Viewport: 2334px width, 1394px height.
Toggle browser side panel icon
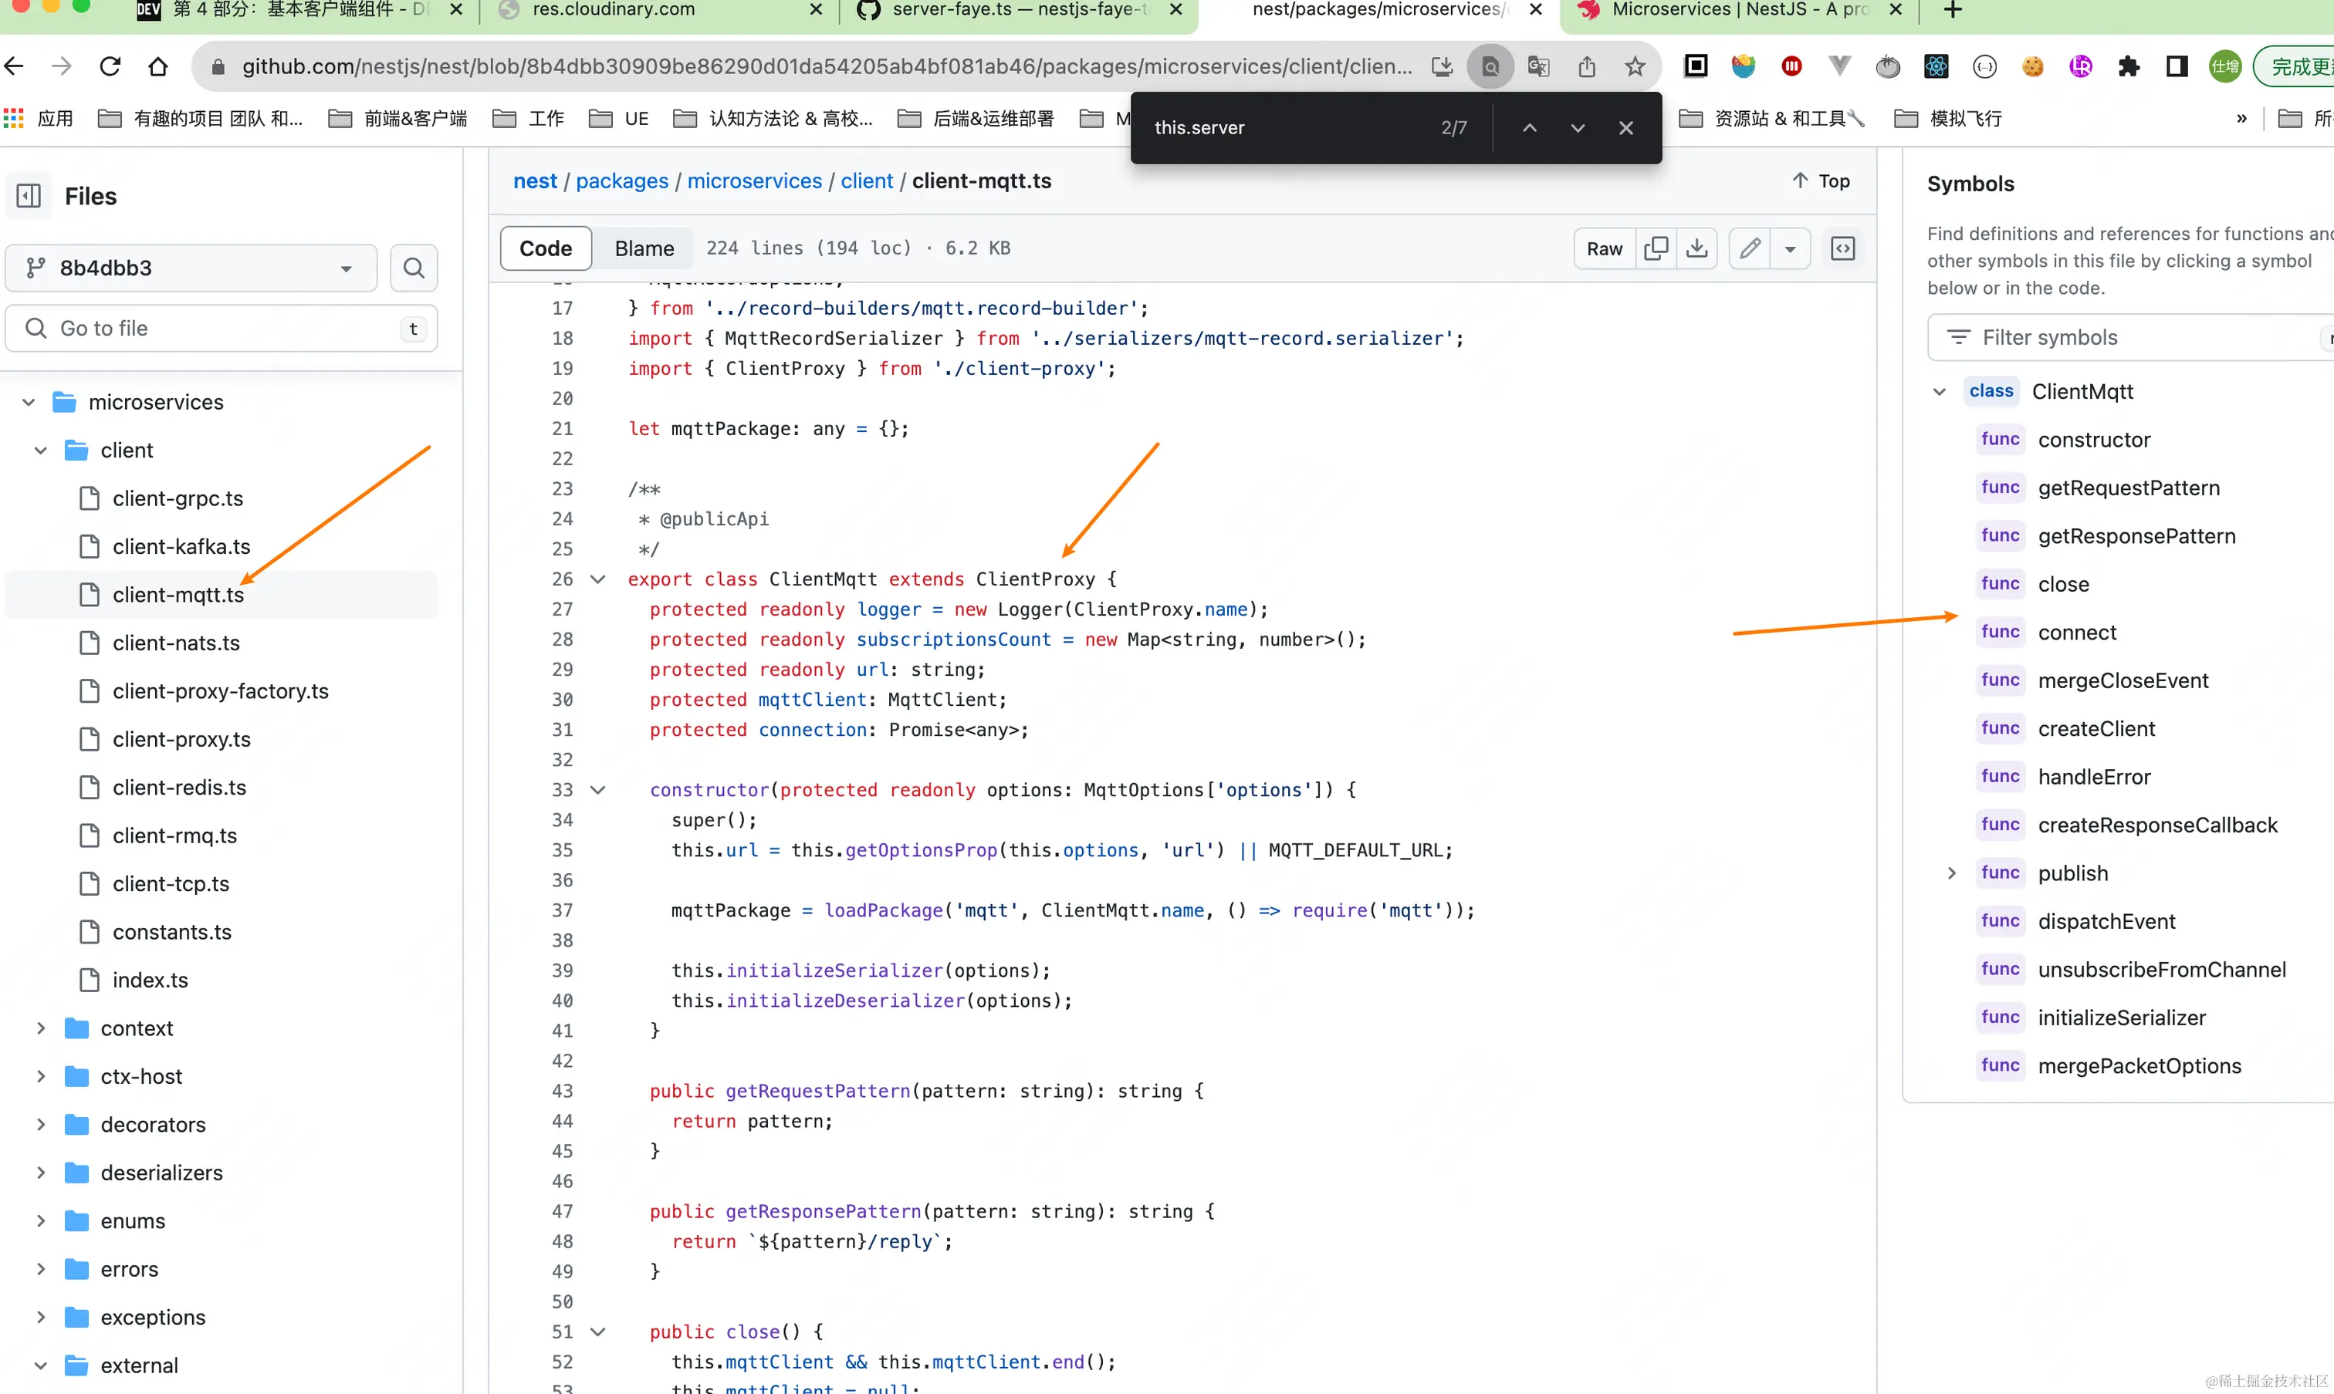point(2177,66)
